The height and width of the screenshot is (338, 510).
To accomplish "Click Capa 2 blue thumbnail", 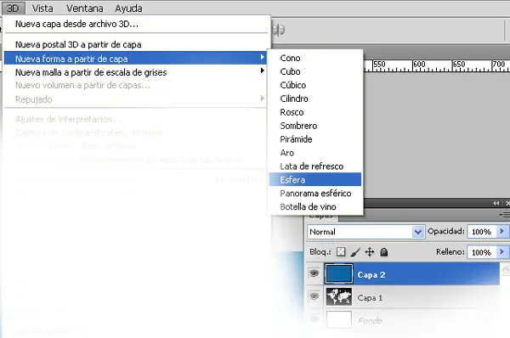I will click(338, 274).
